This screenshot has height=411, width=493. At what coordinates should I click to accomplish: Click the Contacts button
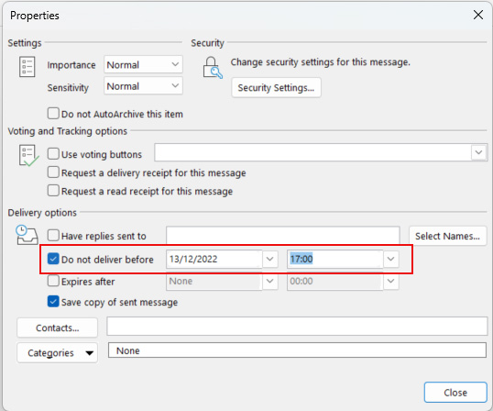57,328
